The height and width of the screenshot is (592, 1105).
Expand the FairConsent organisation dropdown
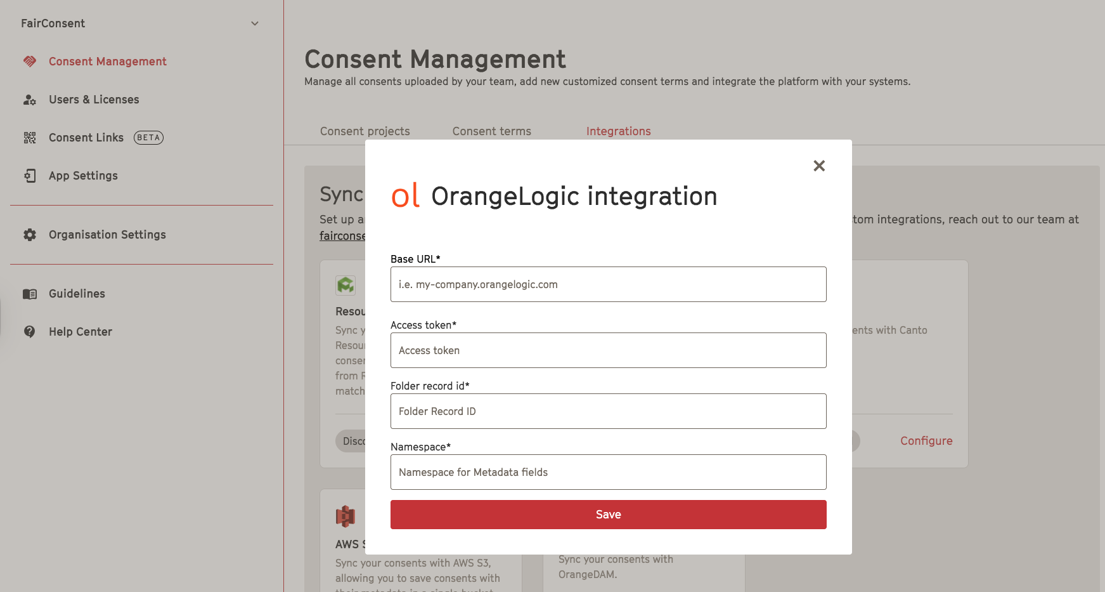pos(255,23)
